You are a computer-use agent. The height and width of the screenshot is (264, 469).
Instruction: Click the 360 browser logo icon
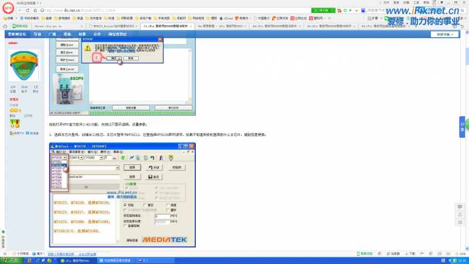pos(8,6)
